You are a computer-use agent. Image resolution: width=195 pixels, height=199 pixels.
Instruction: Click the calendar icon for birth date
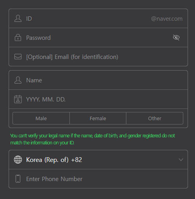[18, 99]
